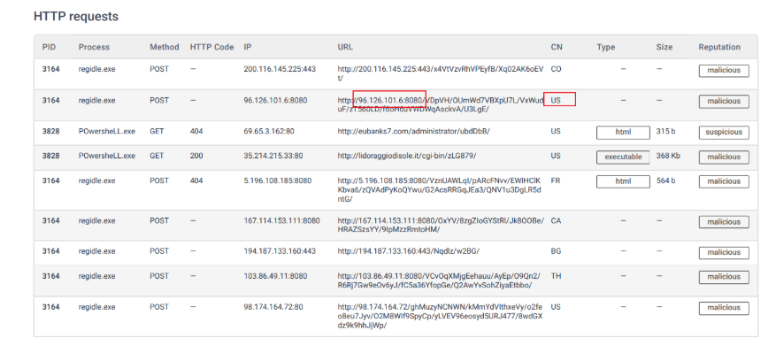The image size is (768, 361).
Task: Click the Process column header
Action: pyautogui.click(x=94, y=47)
